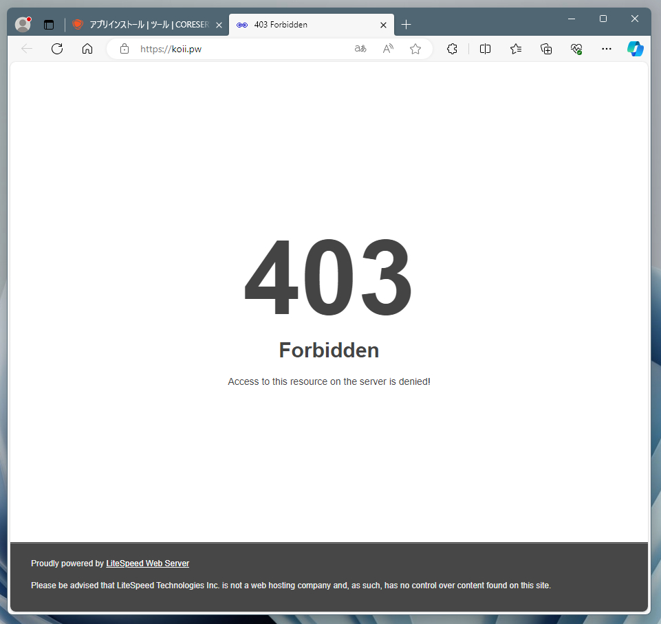661x624 pixels.
Task: Follow the LiteSpeed Web Server link
Action: click(148, 564)
